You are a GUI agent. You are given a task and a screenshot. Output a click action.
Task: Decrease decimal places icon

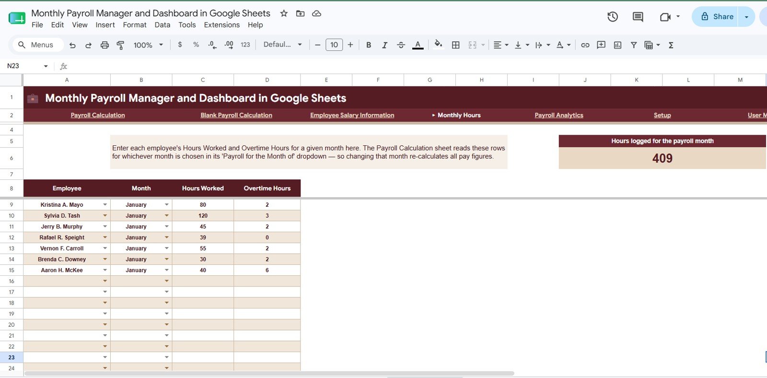pyautogui.click(x=212, y=45)
